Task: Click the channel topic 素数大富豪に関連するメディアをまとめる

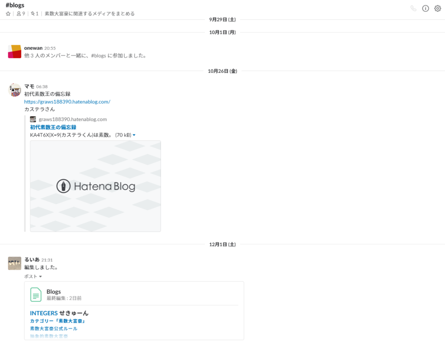Action: [90, 13]
